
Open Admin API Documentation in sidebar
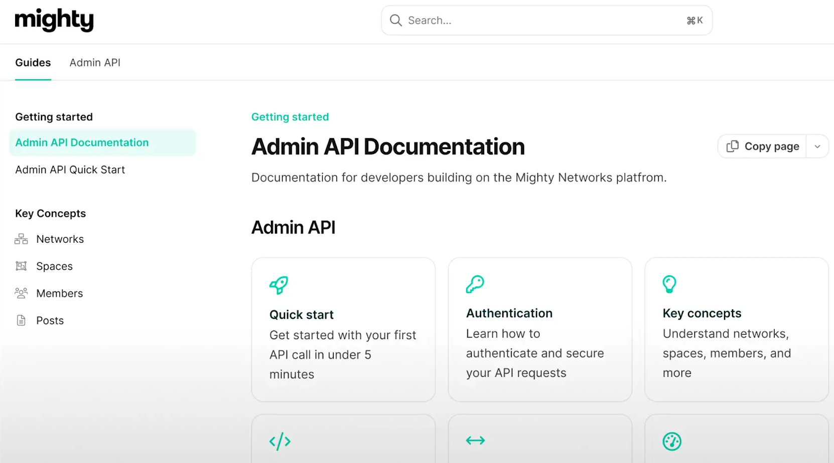pos(102,142)
